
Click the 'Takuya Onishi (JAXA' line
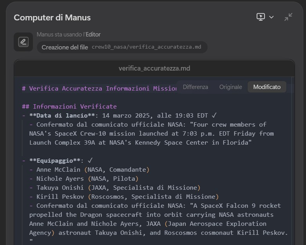coord(115,187)
